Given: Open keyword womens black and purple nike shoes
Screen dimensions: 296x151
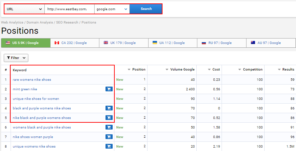Looking at the screenshot, I should point(42,127).
